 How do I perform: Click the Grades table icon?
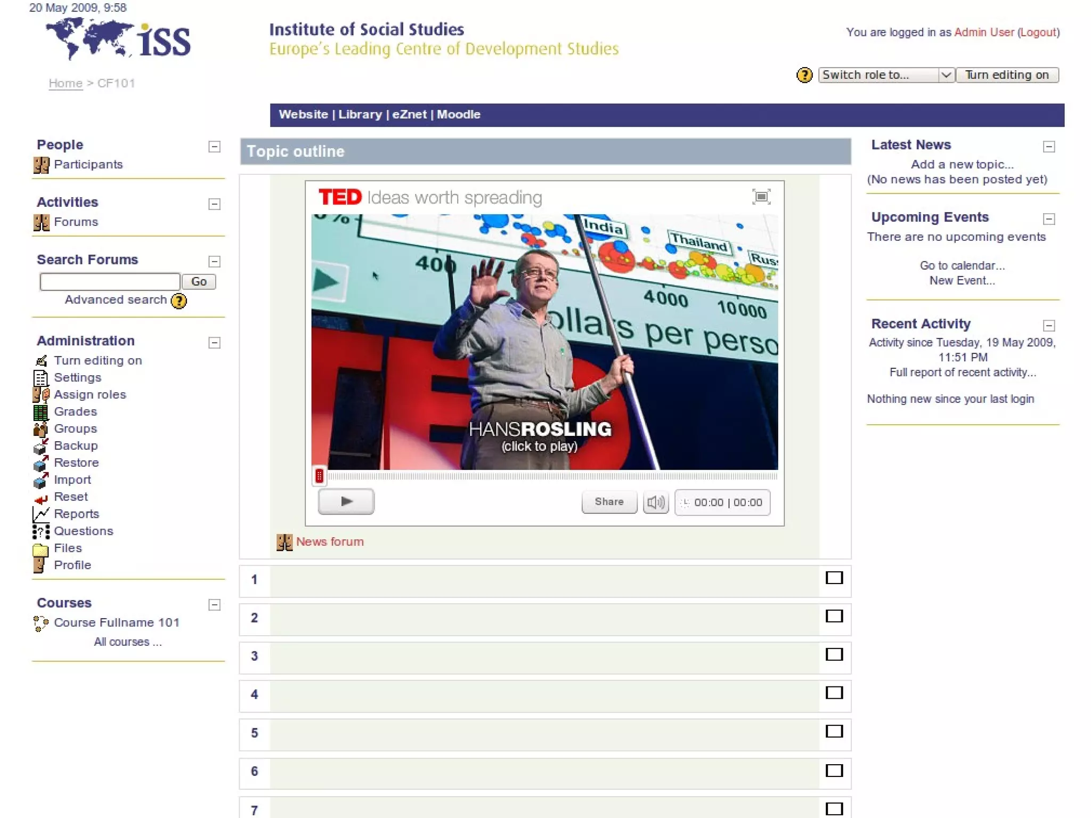[41, 412]
